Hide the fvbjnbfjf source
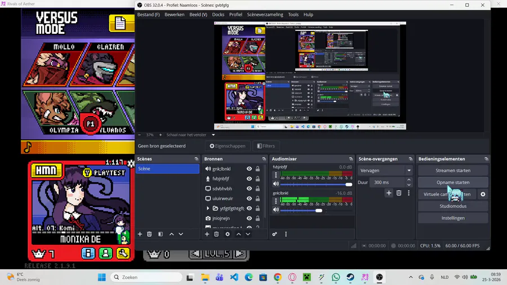The image size is (507, 285). (x=250, y=179)
